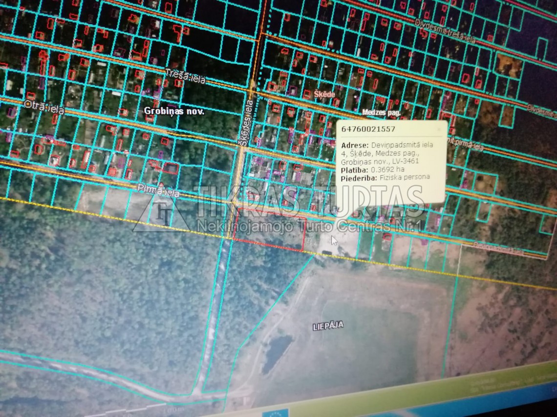Viewport: 557px width, 417px height.
Task: Click the LIEPĀJA map label
Action: click(328, 326)
